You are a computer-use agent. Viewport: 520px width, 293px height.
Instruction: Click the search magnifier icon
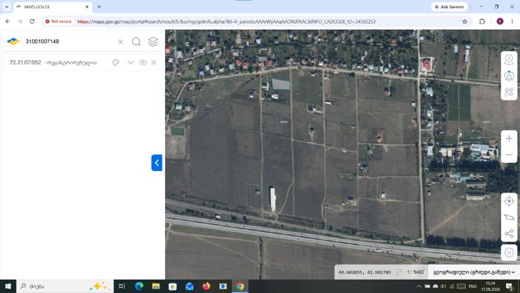pyautogui.click(x=136, y=42)
